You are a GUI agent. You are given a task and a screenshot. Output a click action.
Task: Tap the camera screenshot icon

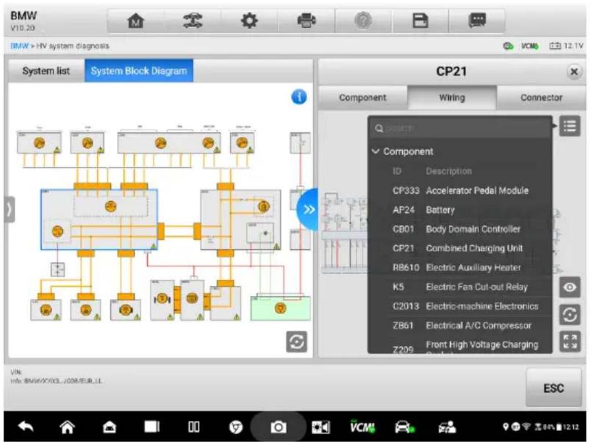click(x=278, y=427)
